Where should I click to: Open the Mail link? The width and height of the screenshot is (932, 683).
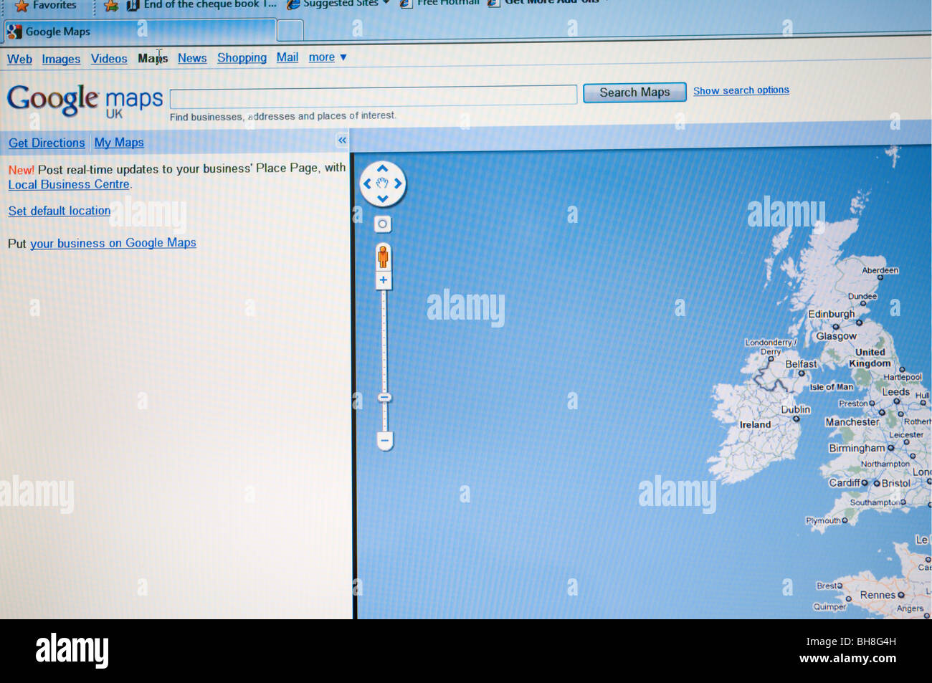click(287, 57)
